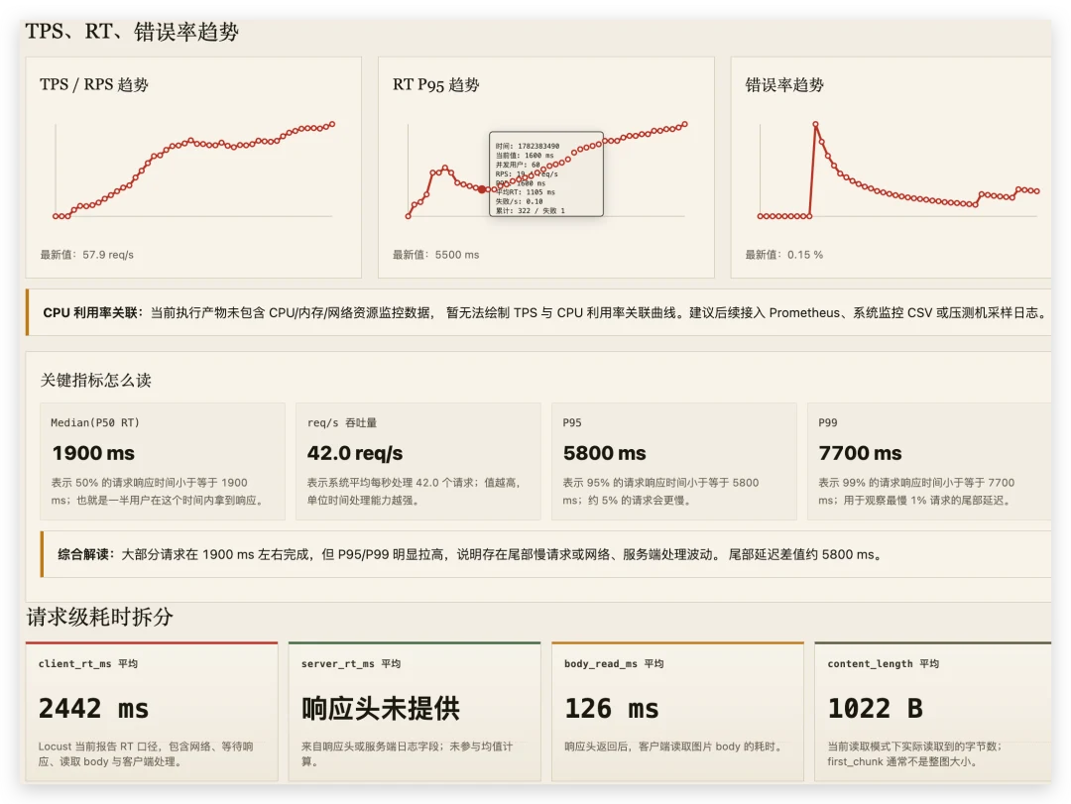This screenshot has width=1071, height=804.
Task: Click the '时间: 1782383490' line in the chart tooltip
Action: click(528, 146)
